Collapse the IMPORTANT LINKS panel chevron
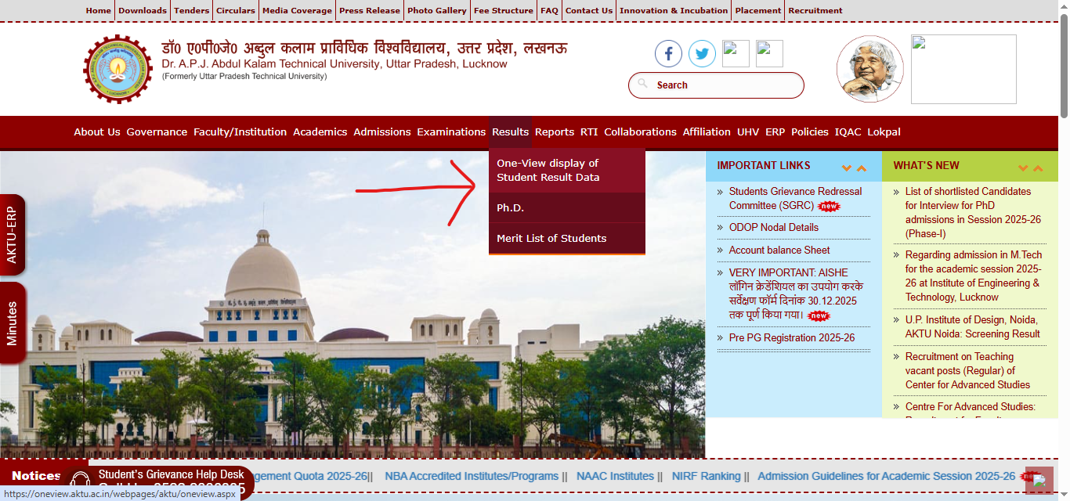This screenshot has width=1070, height=501. pyautogui.click(x=847, y=167)
